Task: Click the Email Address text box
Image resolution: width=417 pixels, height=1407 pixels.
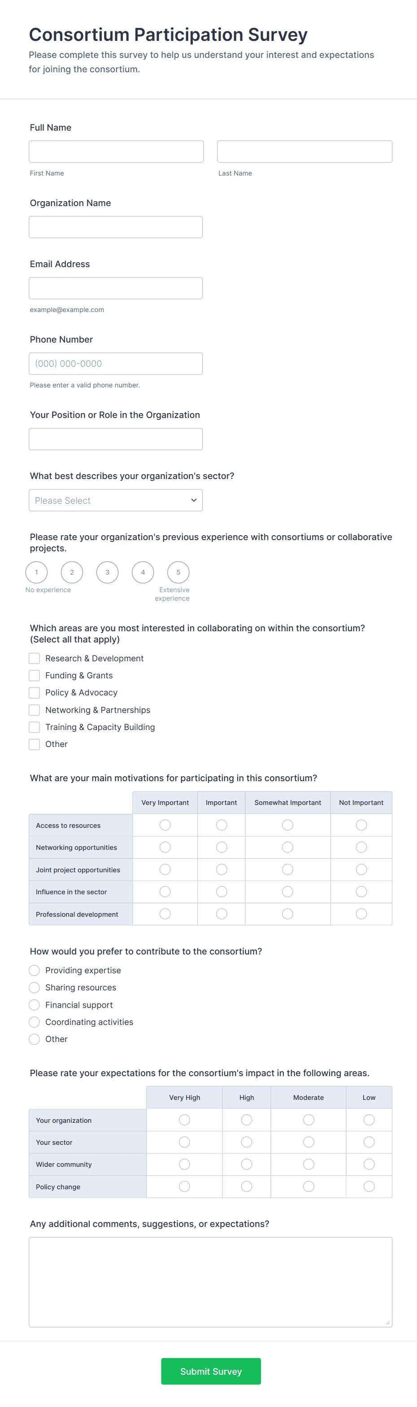Action: pos(116,288)
